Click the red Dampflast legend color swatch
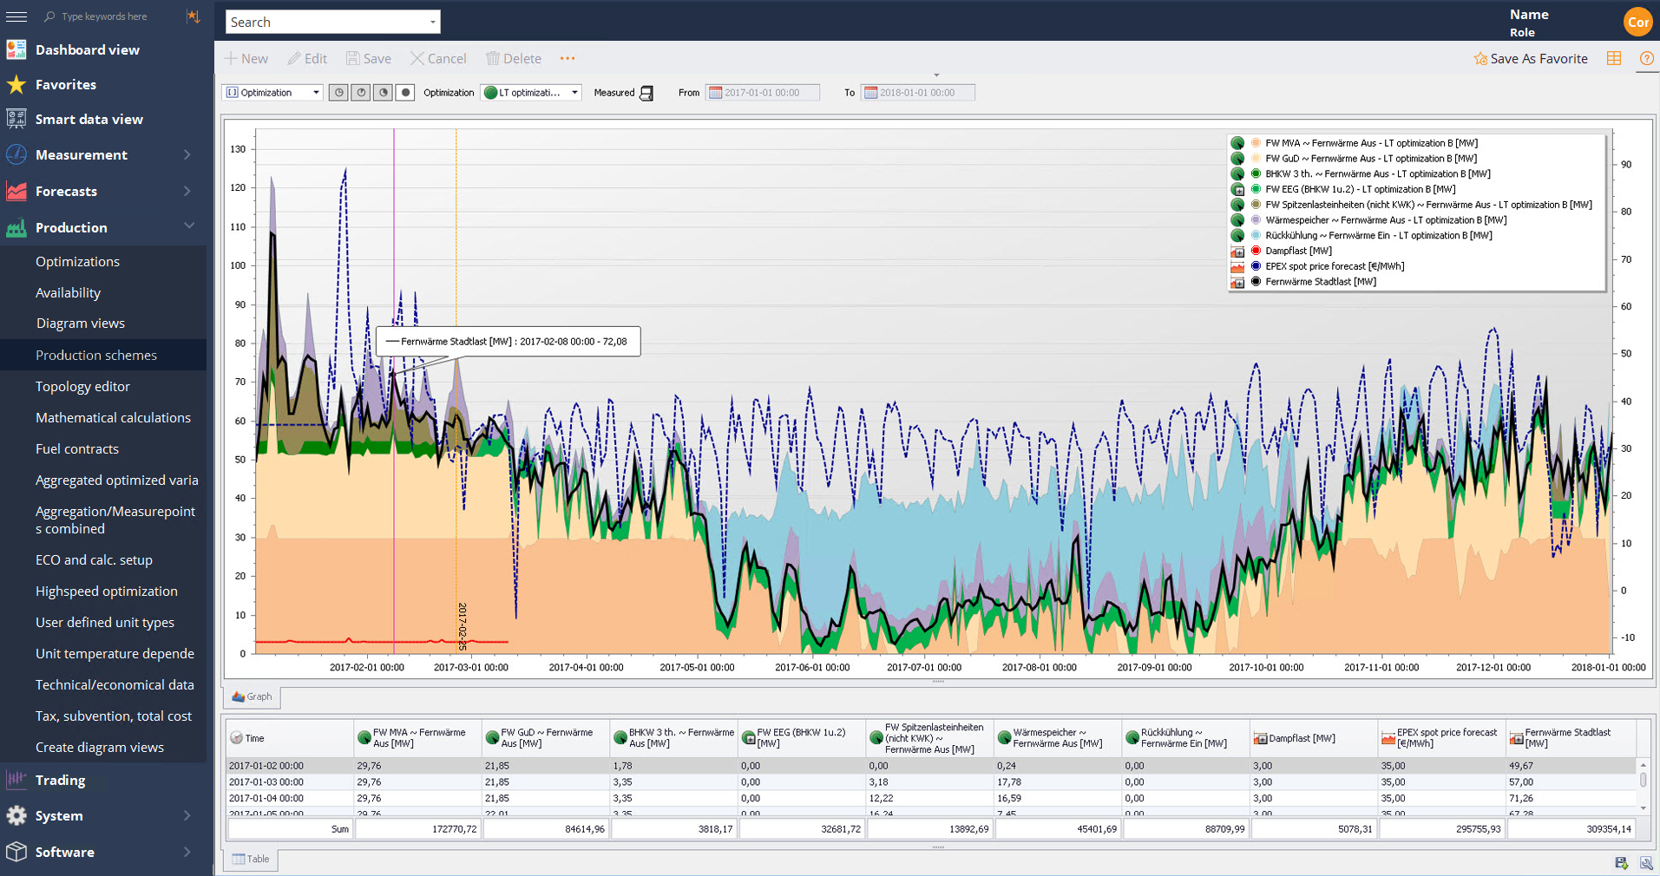 coord(1255,251)
